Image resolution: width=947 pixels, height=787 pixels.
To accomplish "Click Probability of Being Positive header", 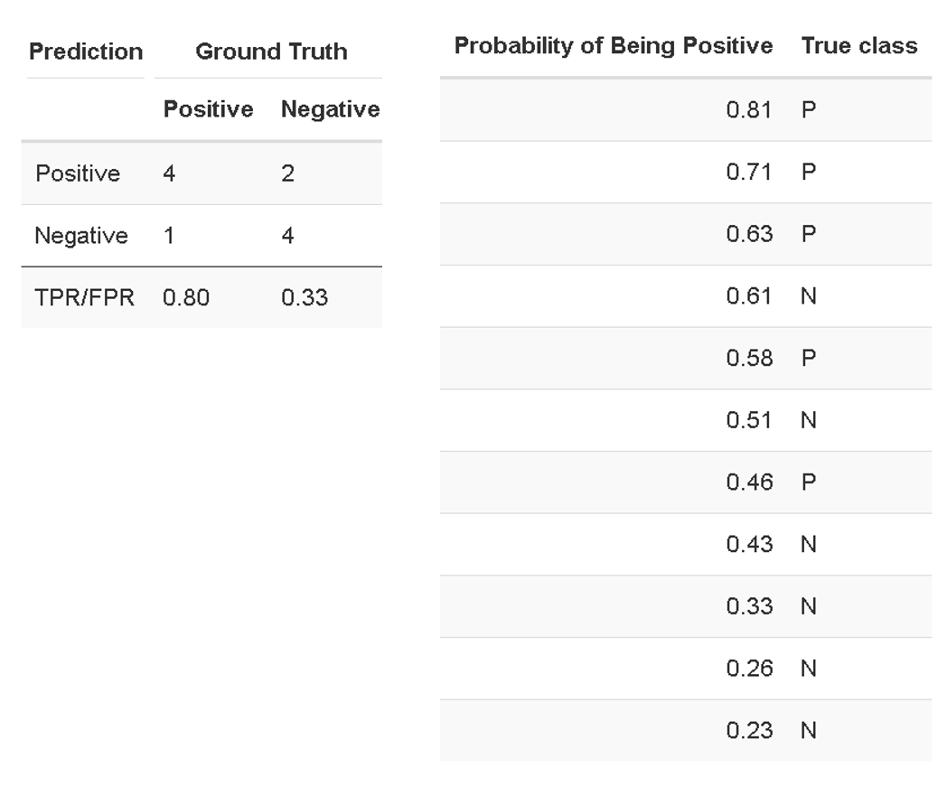I will click(614, 46).
